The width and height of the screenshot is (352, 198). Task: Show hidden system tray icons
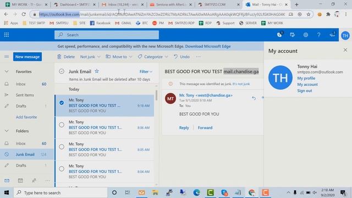[x=288, y=193]
